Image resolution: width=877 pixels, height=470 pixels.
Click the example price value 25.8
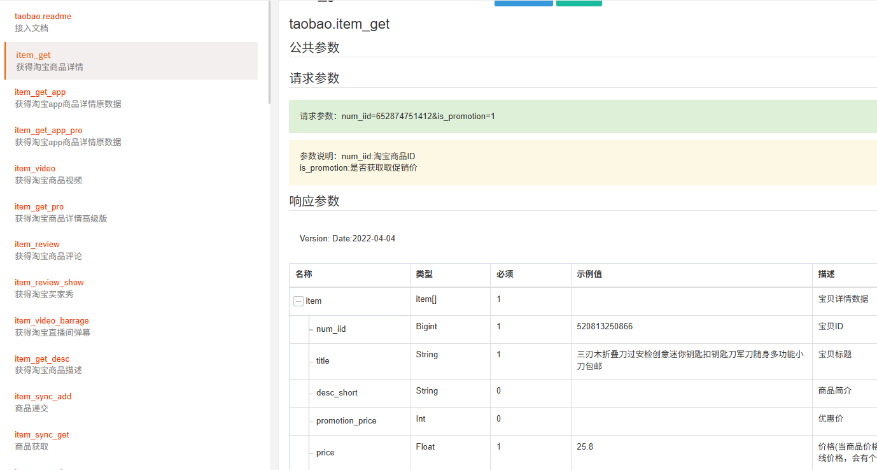tap(585, 447)
